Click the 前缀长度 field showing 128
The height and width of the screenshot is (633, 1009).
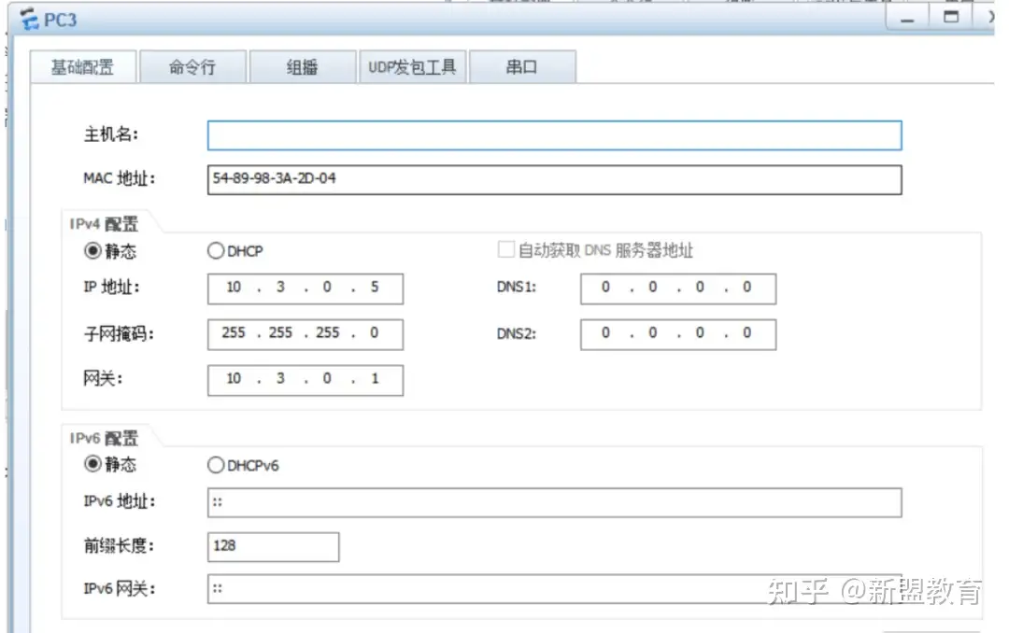coord(273,546)
